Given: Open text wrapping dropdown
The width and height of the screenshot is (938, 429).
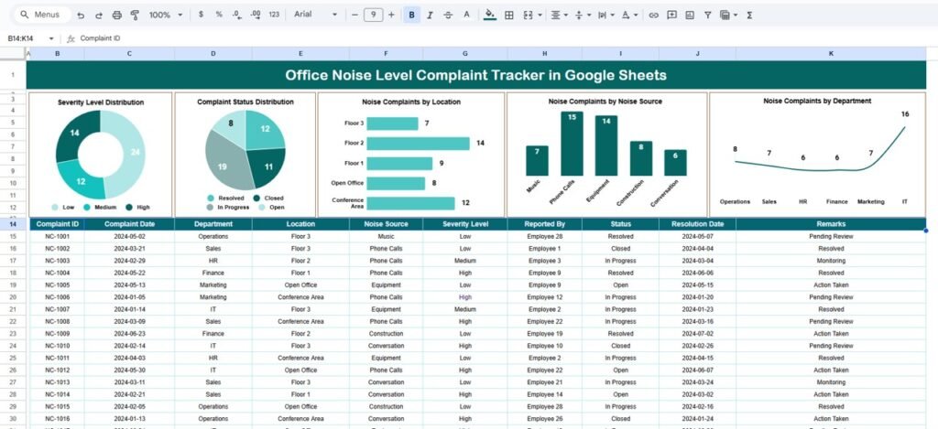Looking at the screenshot, I should click(x=605, y=15).
